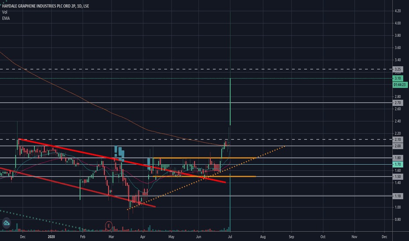Click the 2.00 horizontal line price label
Viewport: 409px width, 241px height.
[x=398, y=146]
